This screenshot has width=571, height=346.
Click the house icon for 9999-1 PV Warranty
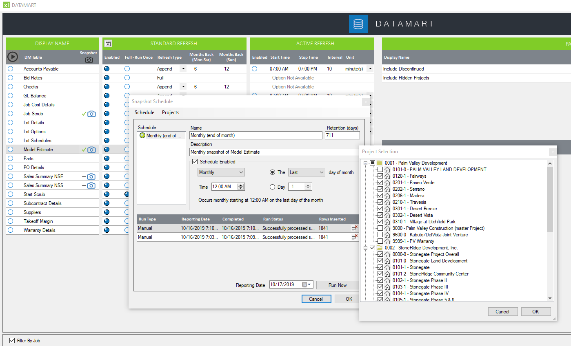click(x=387, y=241)
